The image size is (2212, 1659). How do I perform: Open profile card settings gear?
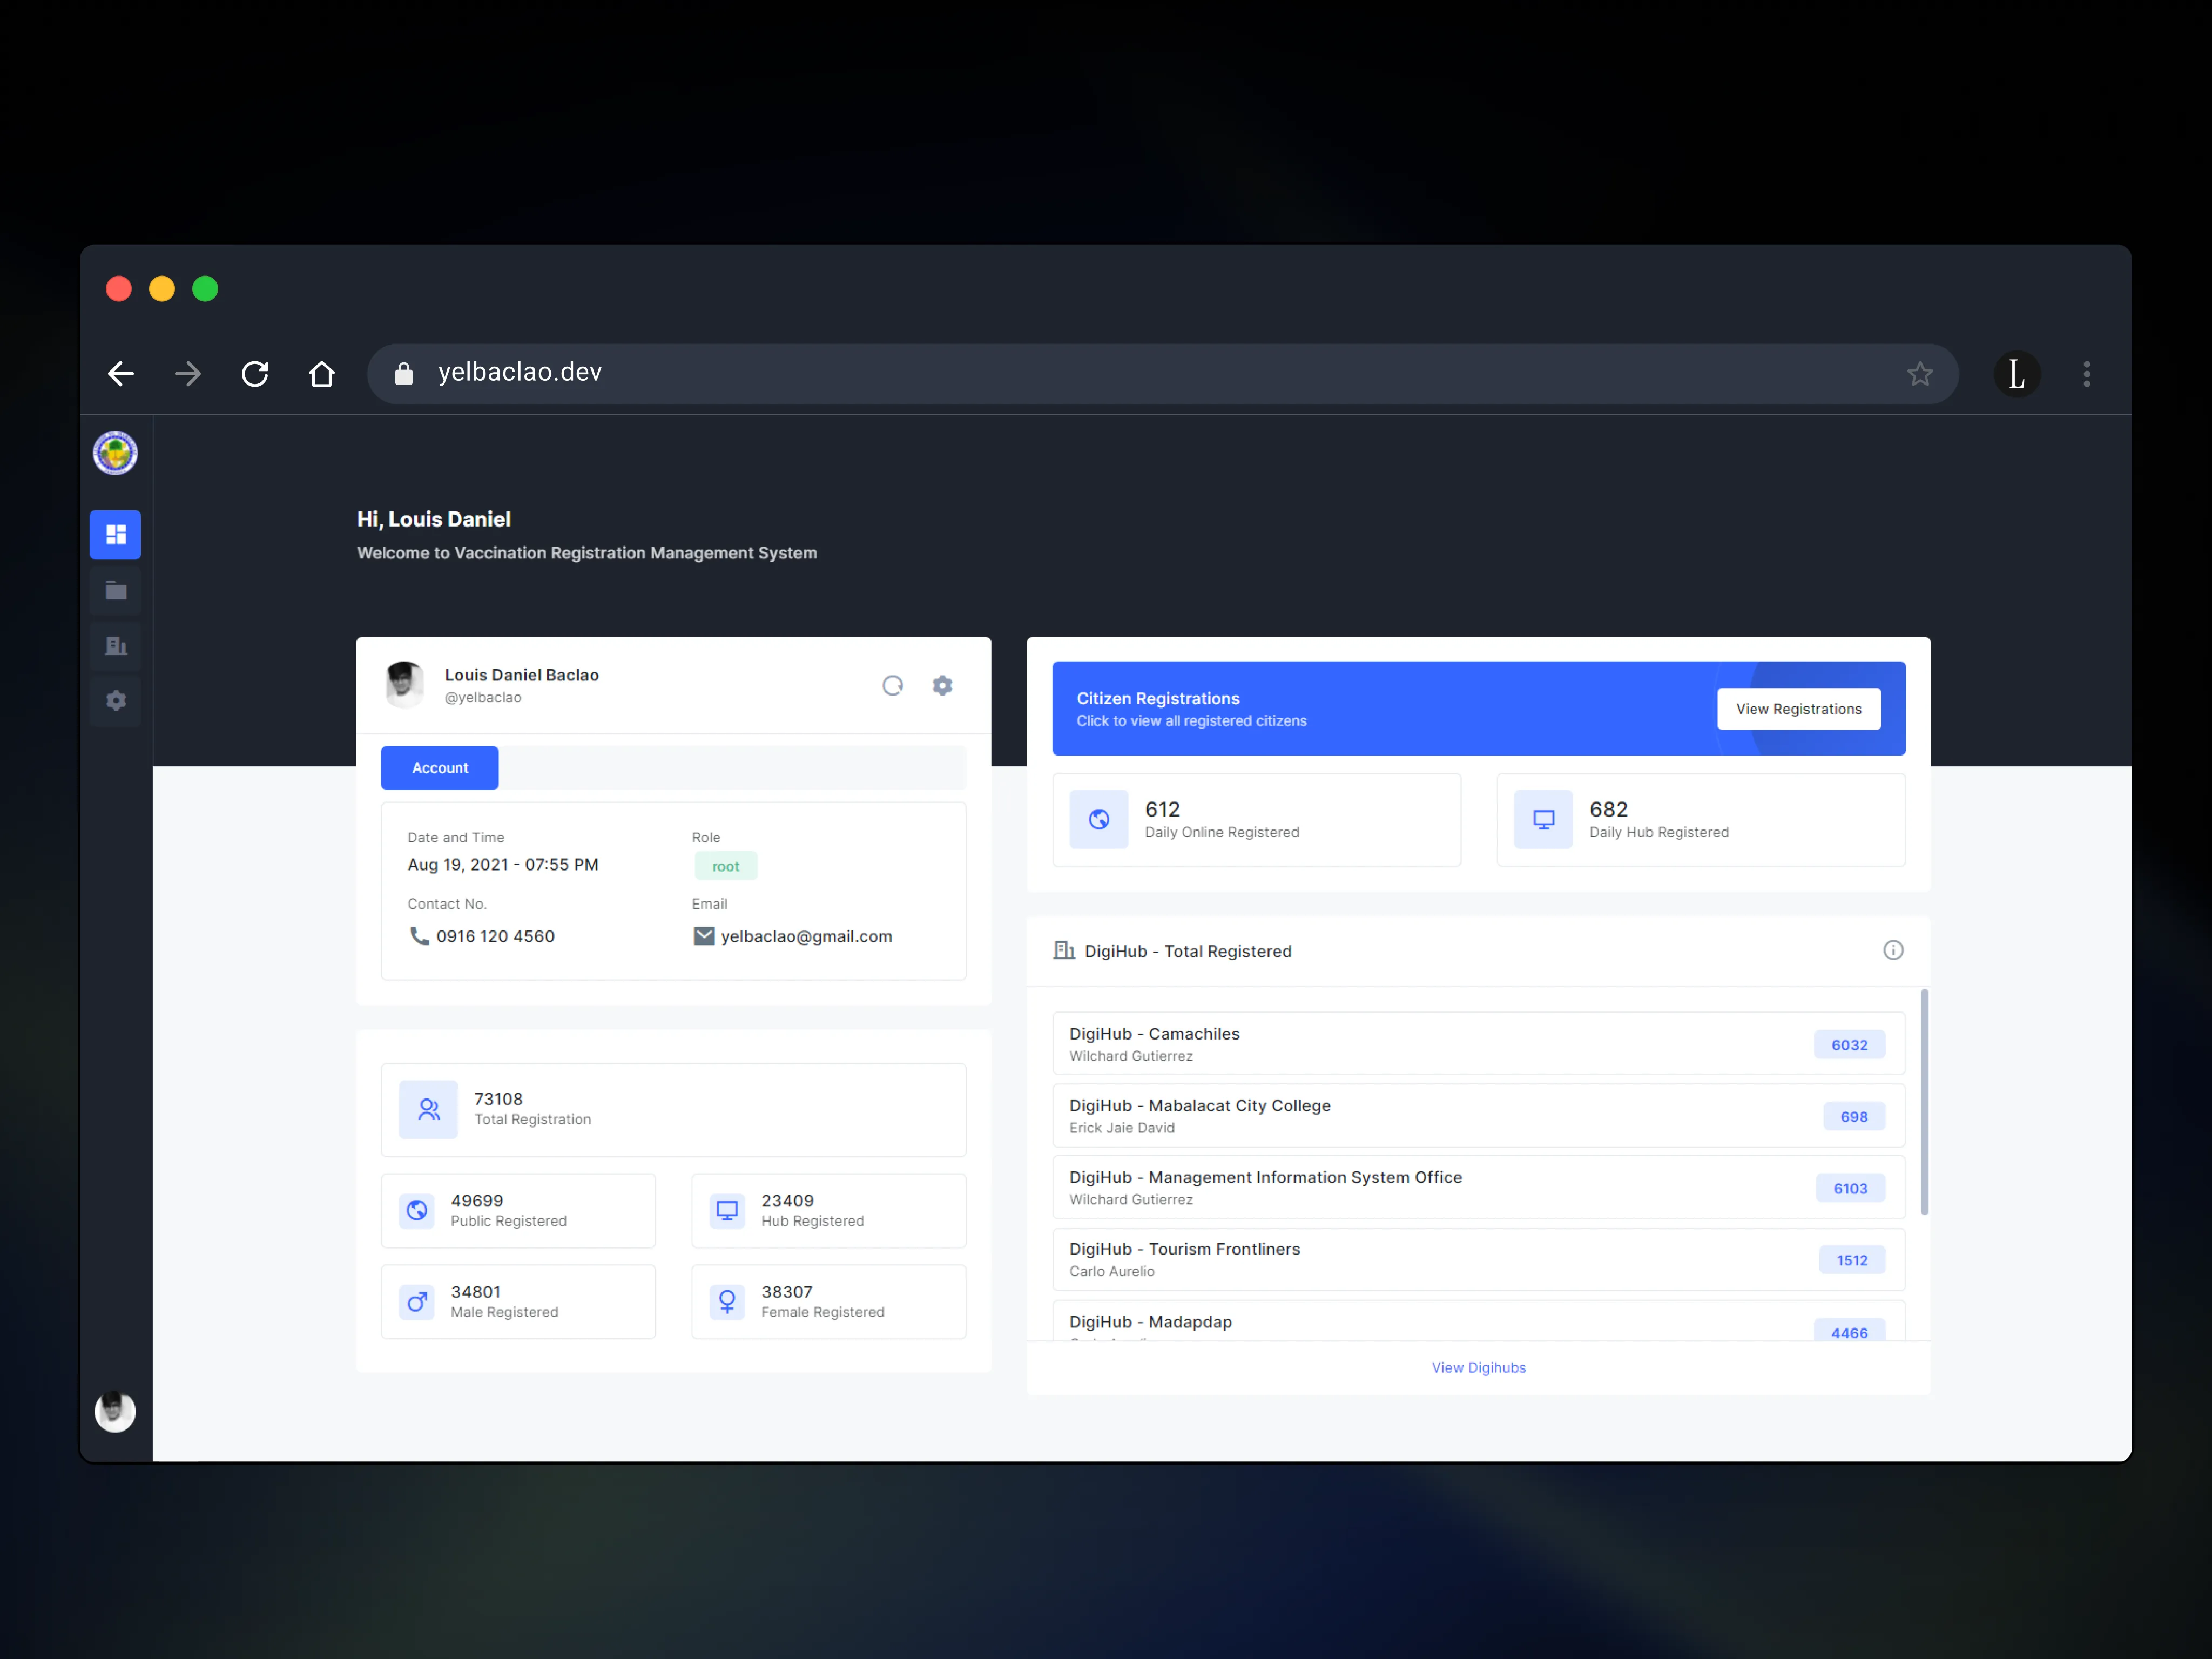click(x=942, y=685)
